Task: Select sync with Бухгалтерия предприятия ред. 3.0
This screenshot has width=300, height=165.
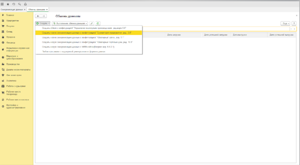Action: coord(89,33)
